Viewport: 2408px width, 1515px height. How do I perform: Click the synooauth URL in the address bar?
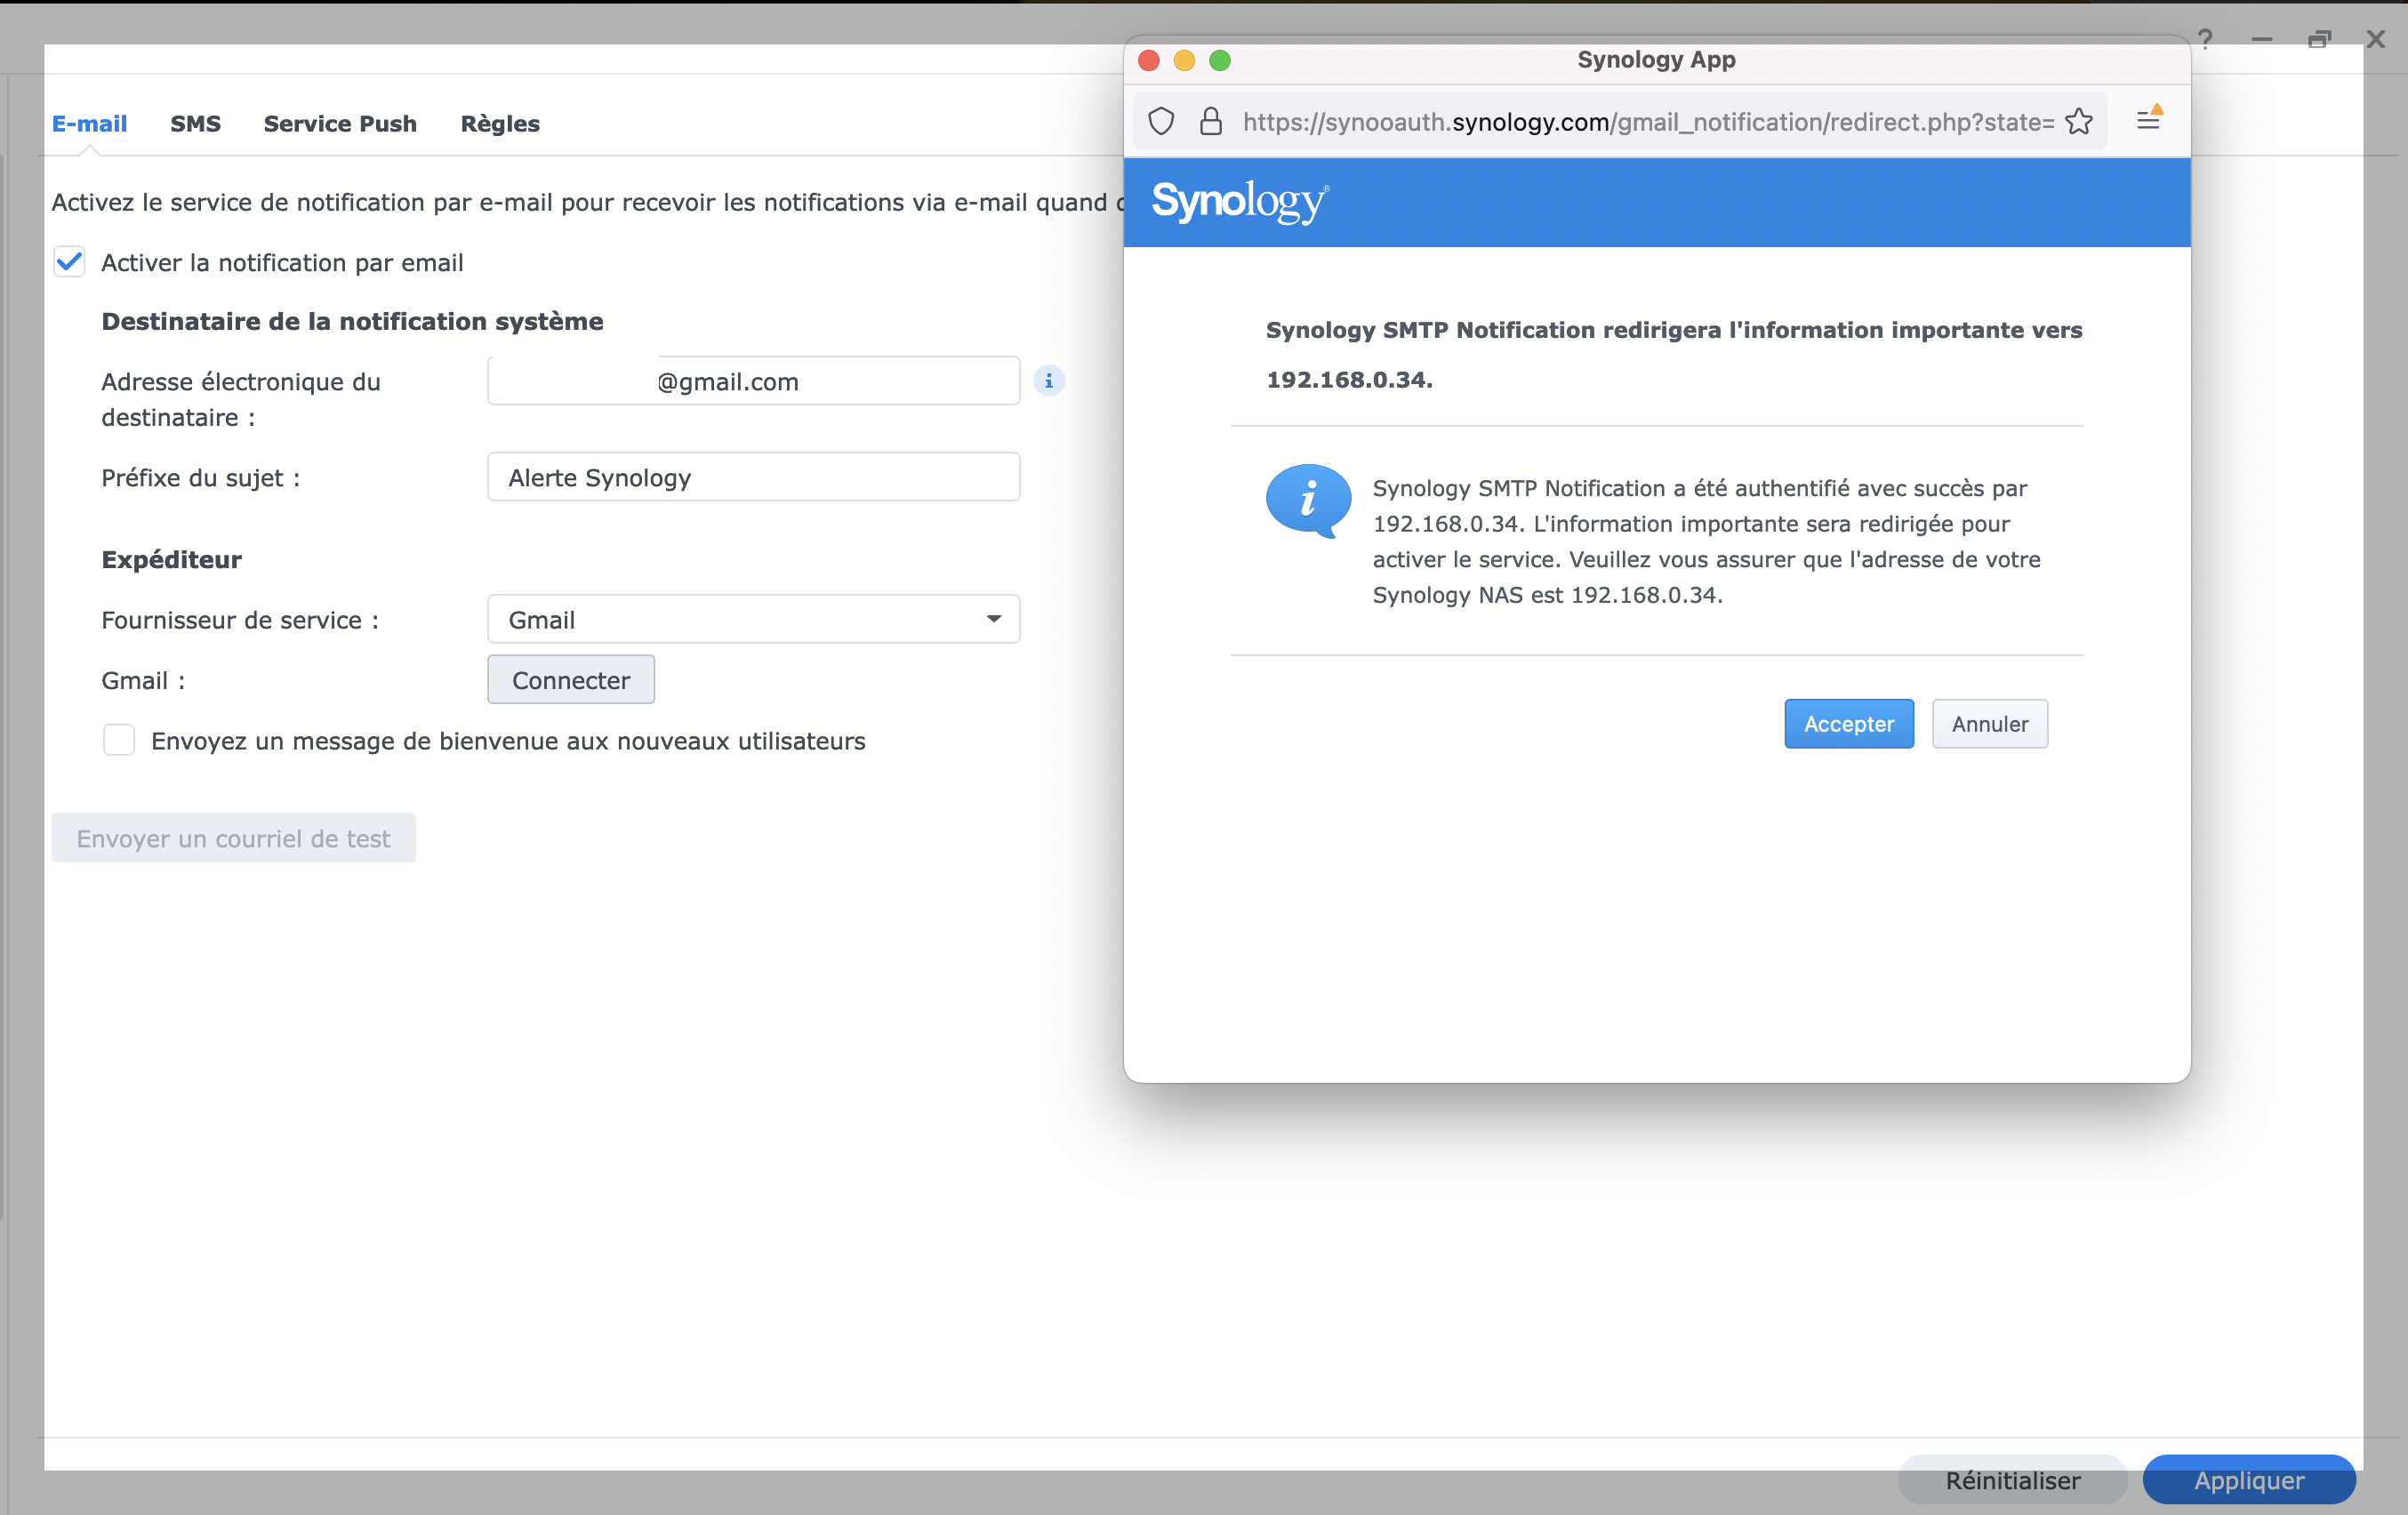point(1648,122)
